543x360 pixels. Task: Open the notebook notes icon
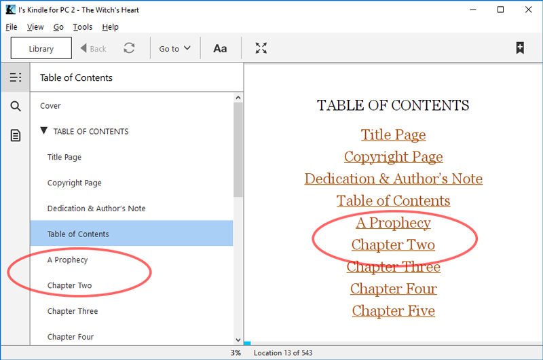[x=15, y=135]
